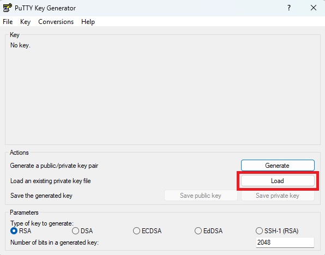This screenshot has width=325, height=255.
Task: Click the PuTTY Key Generator title text
Action: pyautogui.click(x=45, y=8)
